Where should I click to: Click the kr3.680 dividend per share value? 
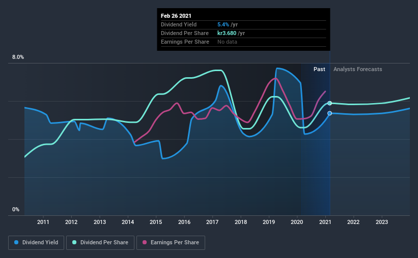click(x=227, y=33)
